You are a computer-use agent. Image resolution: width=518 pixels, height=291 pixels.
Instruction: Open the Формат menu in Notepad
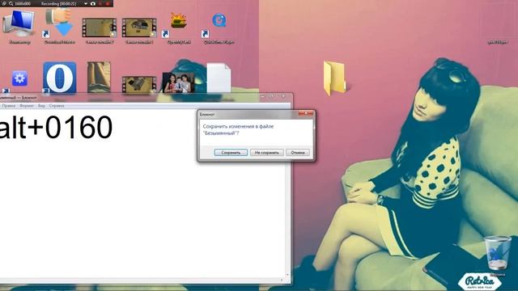(x=27, y=106)
